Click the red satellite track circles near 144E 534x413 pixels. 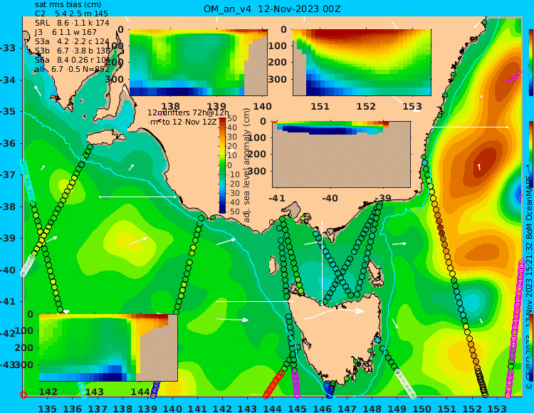click(274, 384)
